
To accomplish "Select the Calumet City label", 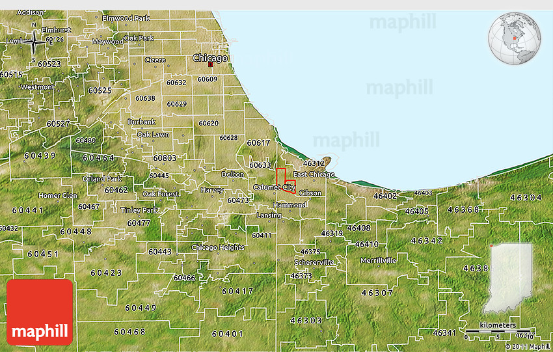I will (273, 187).
